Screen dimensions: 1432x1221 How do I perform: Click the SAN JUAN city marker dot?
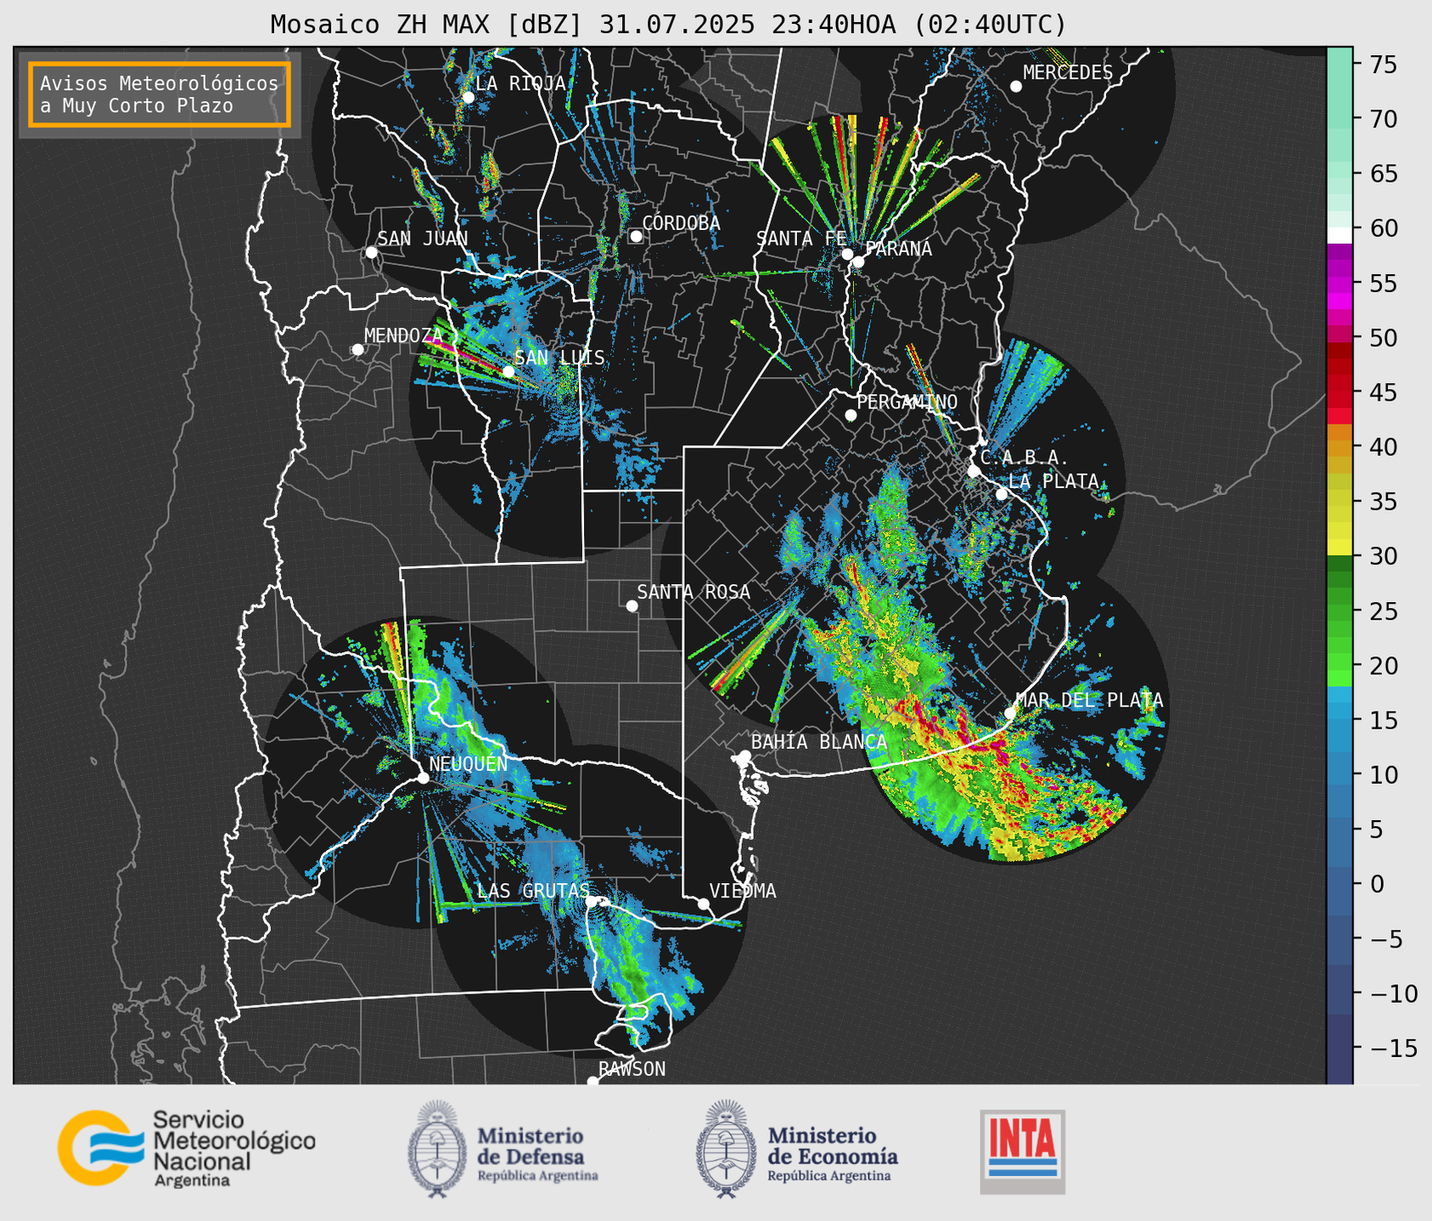pos(371,252)
